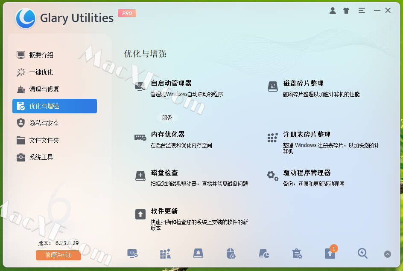This screenshot has height=271, width=403.
Task: Expand bottom toolbar with up chevron
Action: (388, 254)
